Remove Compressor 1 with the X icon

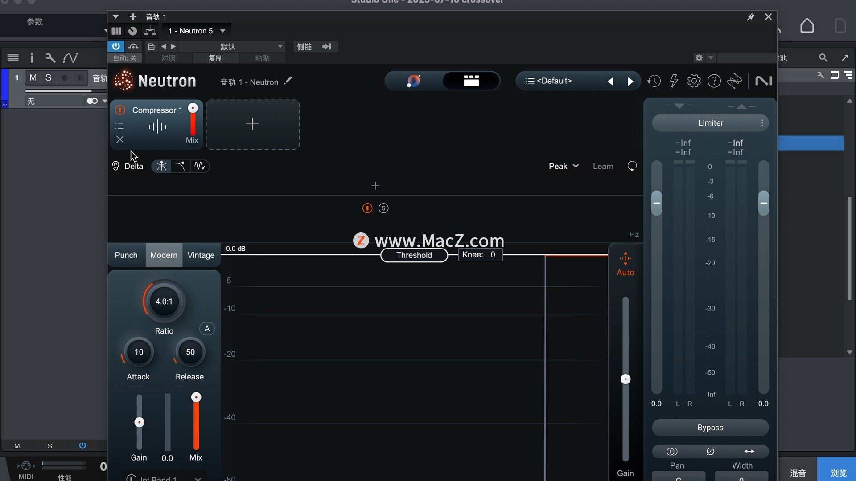point(120,139)
